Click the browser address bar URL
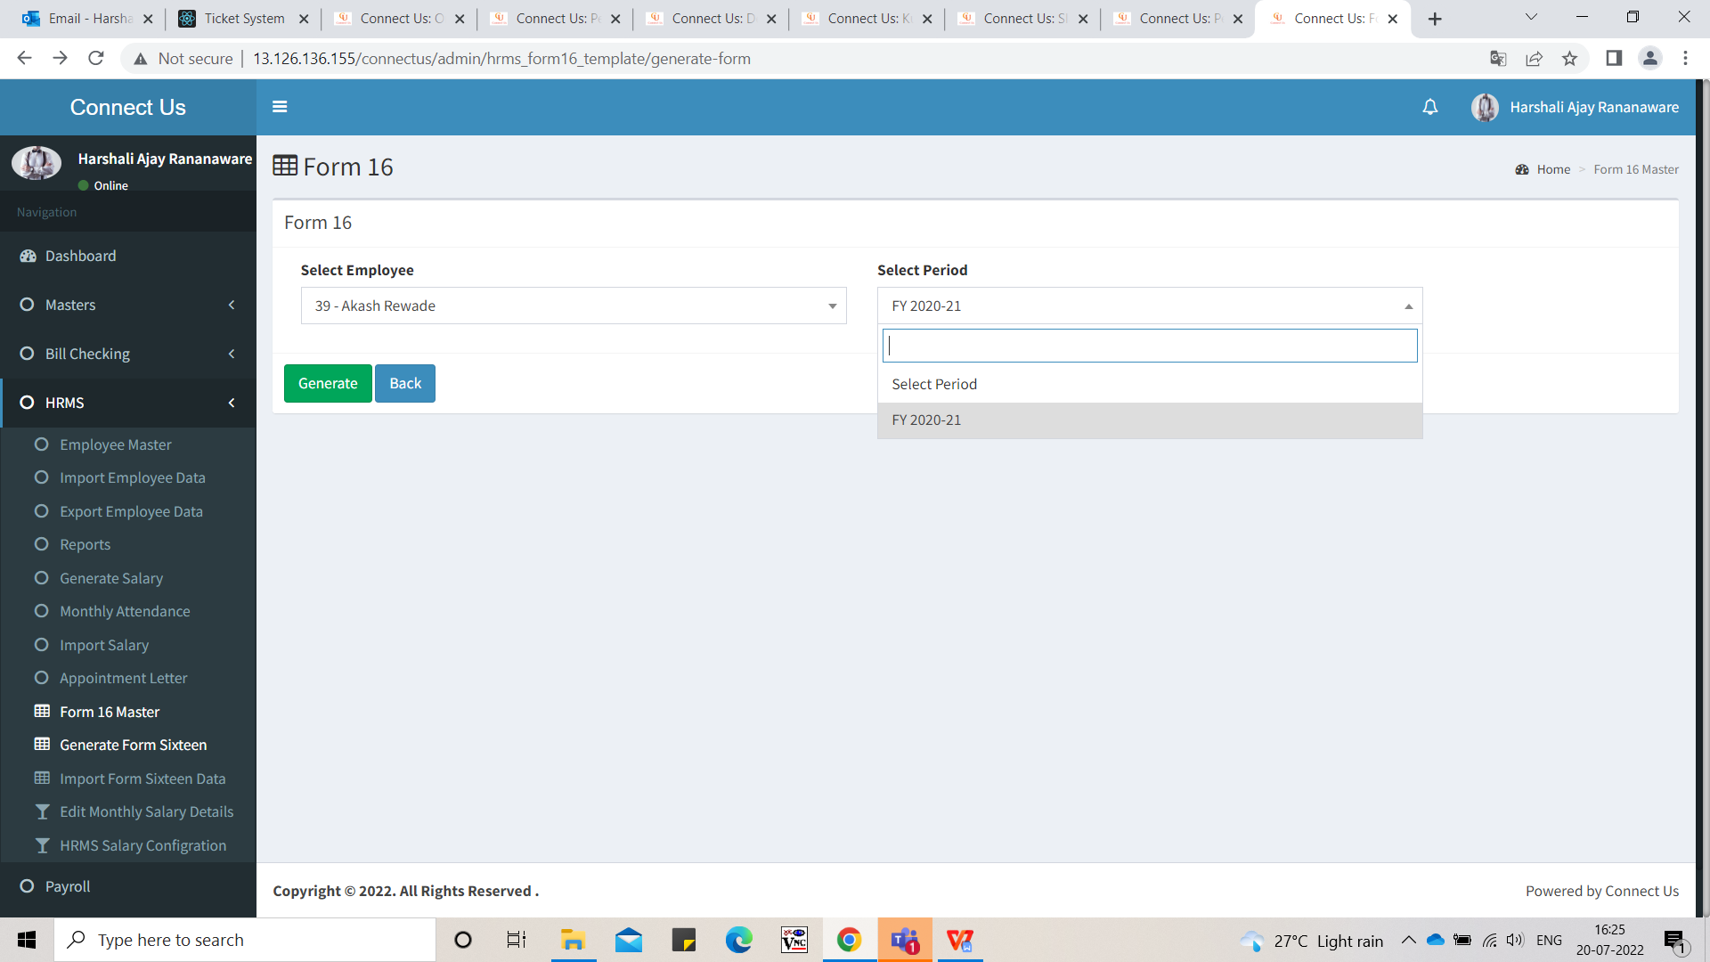 coord(501,59)
